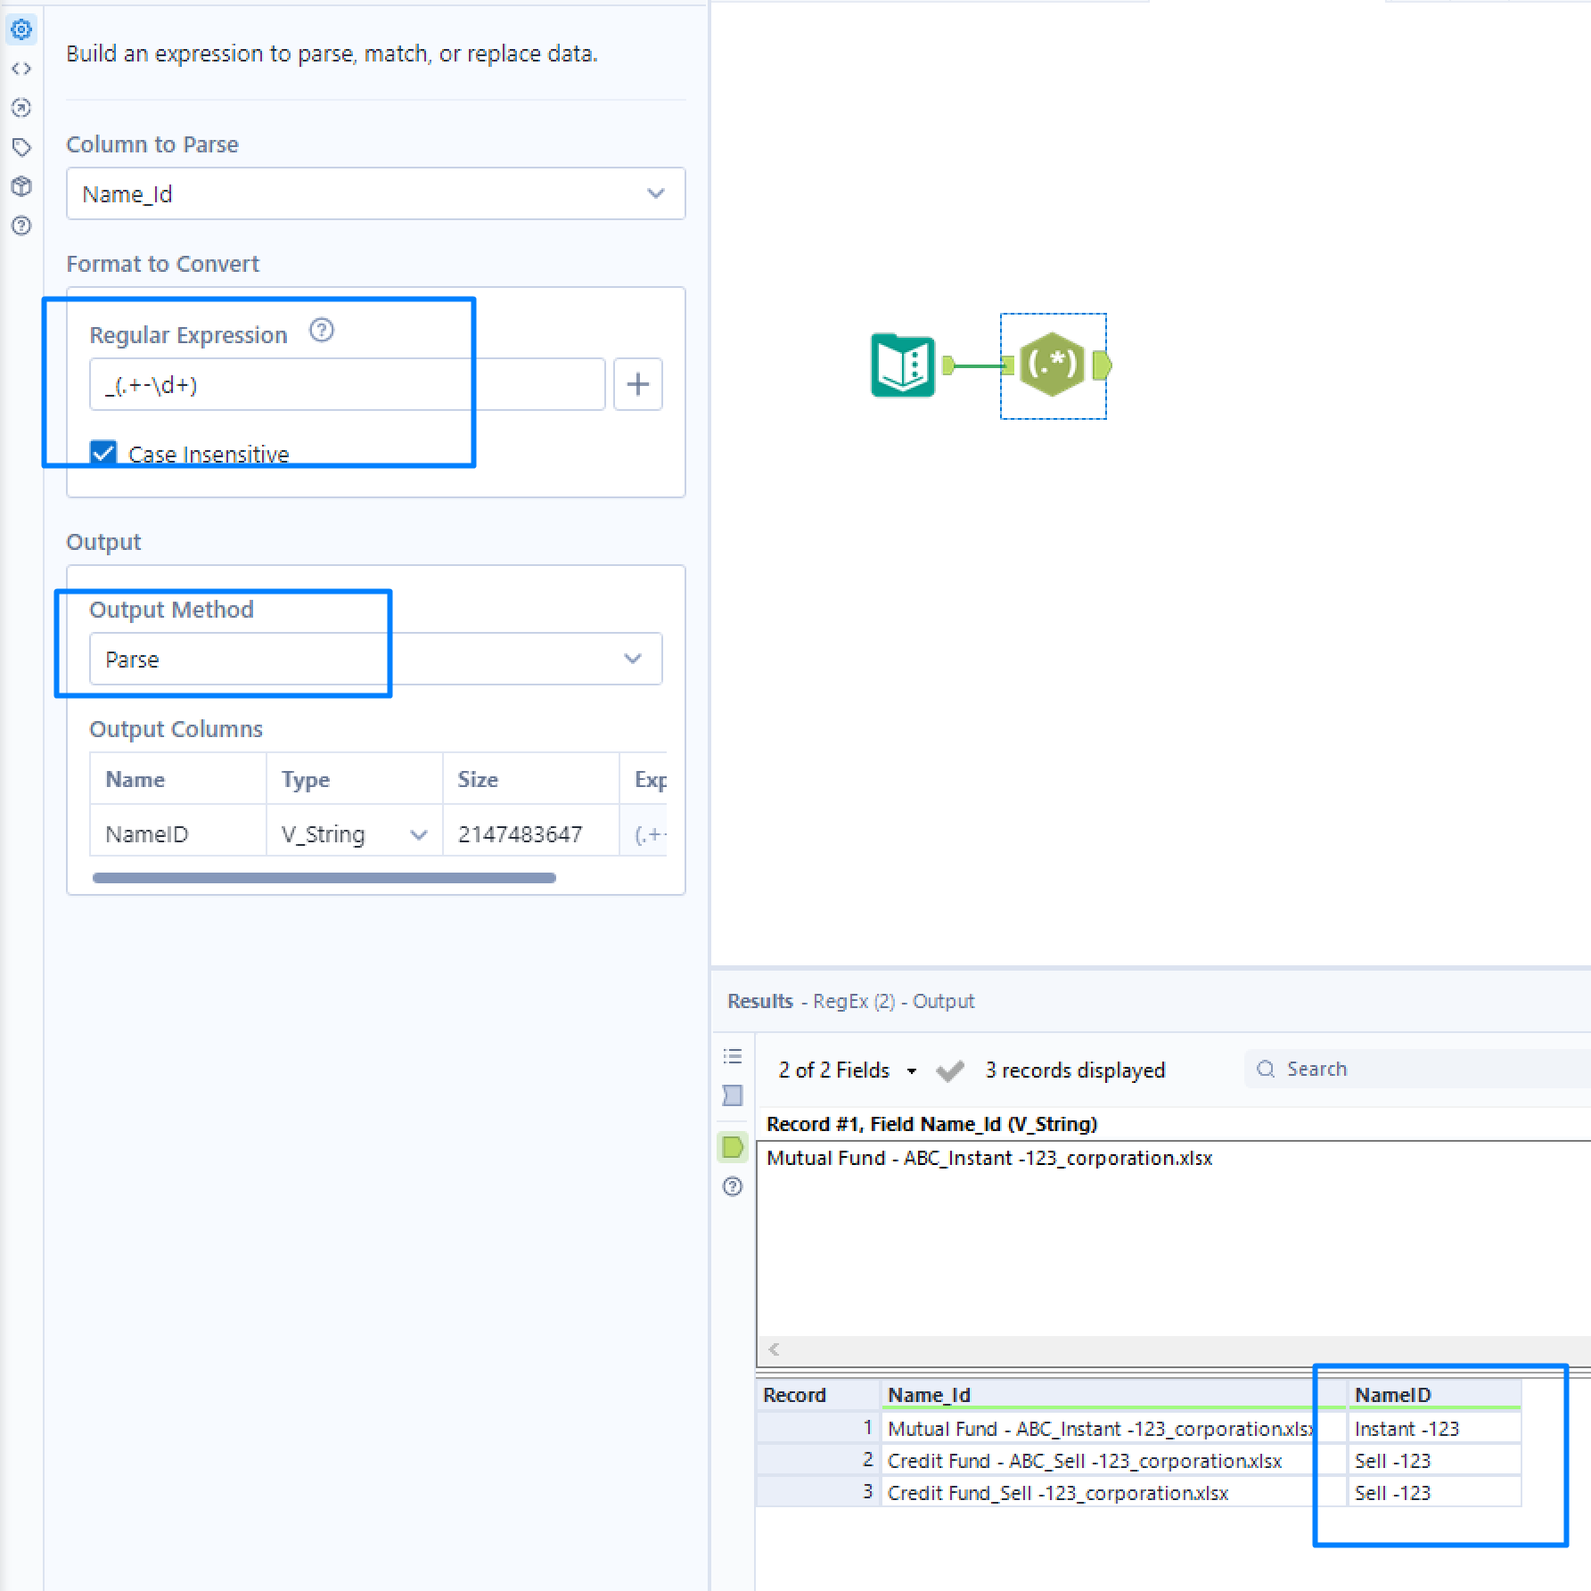Click the plus button to add expression
Image resolution: width=1591 pixels, height=1591 pixels.
click(637, 383)
